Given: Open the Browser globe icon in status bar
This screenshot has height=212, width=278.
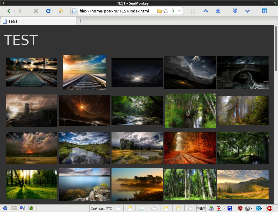Looking at the screenshot, I should tap(5, 208).
